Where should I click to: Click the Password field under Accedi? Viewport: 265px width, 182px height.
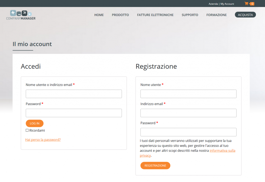pyautogui.click(x=74, y=113)
